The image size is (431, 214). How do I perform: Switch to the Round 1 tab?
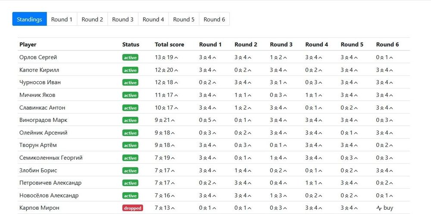tap(62, 19)
